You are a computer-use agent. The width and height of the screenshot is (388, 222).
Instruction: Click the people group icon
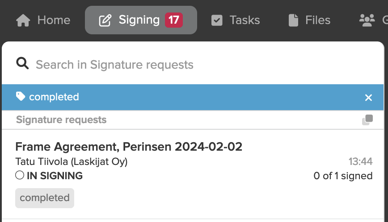(x=367, y=20)
